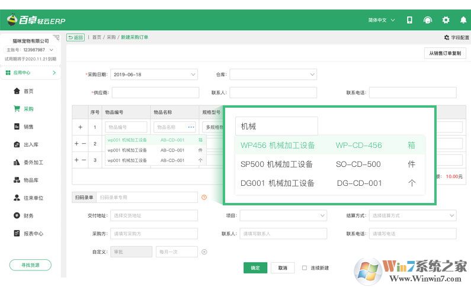The width and height of the screenshot is (471, 287).
Task: Click the 寻找货源 button
Action: click(30, 265)
